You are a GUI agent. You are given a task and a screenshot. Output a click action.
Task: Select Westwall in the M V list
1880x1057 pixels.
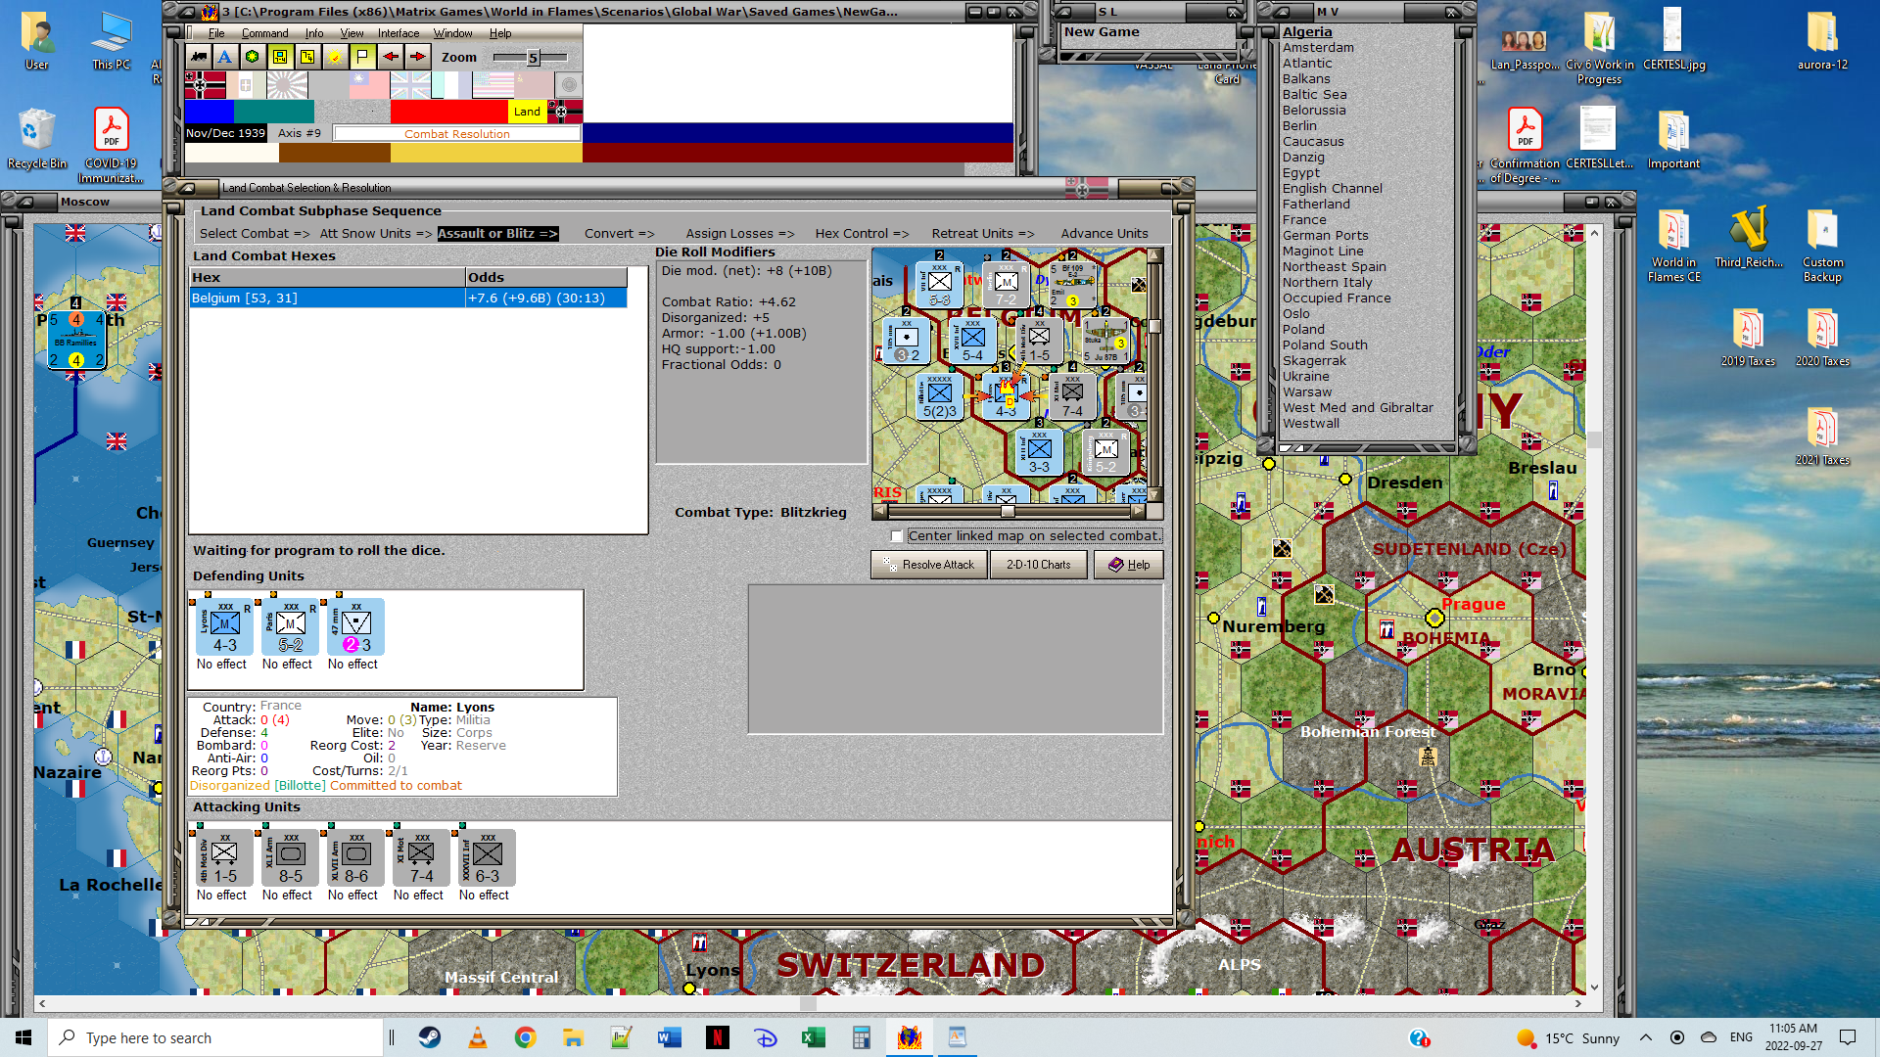click(x=1311, y=424)
